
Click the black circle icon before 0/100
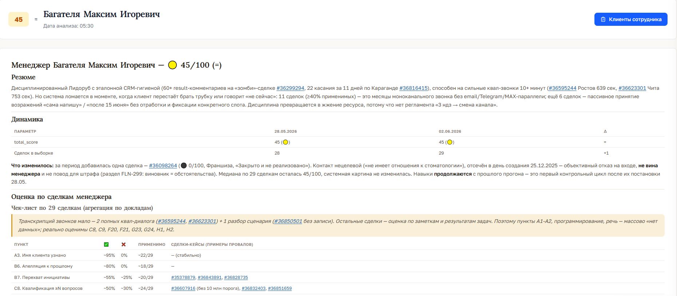184,165
